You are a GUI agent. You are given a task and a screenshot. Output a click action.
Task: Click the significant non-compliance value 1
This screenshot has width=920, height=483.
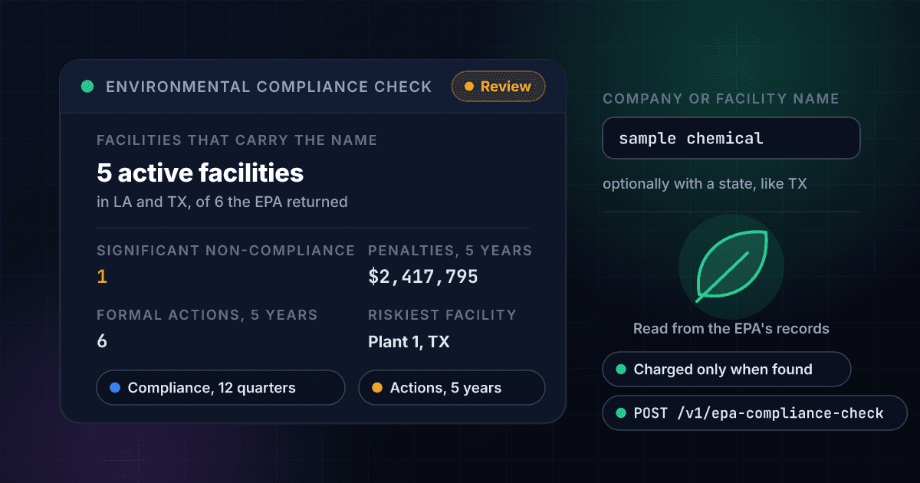click(102, 277)
